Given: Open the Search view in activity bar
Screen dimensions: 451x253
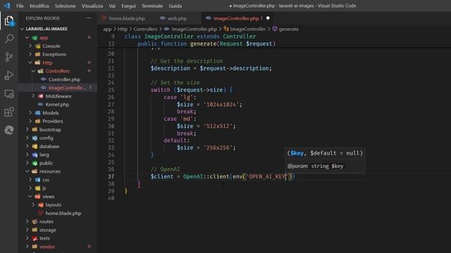Looking at the screenshot, I should click(x=9, y=39).
